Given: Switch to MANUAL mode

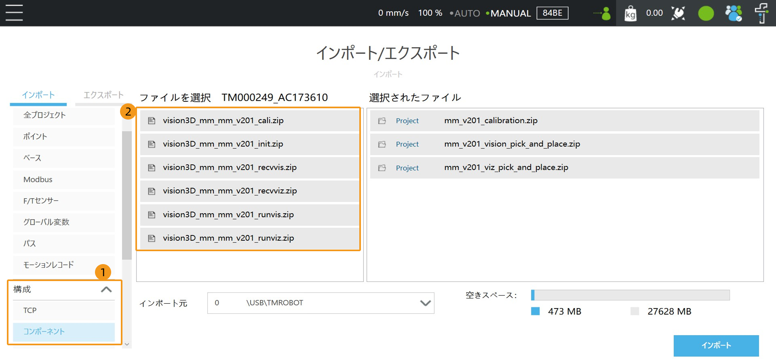Looking at the screenshot, I should click(510, 13).
